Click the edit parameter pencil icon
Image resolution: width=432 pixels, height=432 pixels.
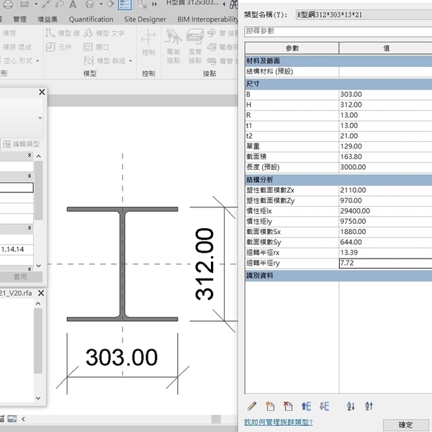[x=252, y=406]
